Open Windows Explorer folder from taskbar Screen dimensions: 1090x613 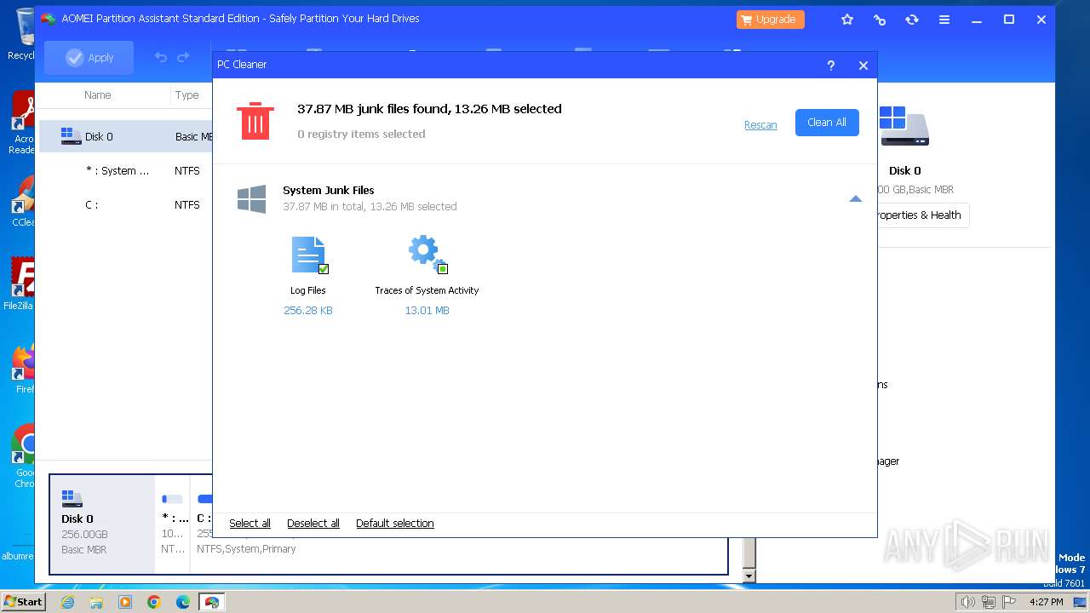point(96,602)
